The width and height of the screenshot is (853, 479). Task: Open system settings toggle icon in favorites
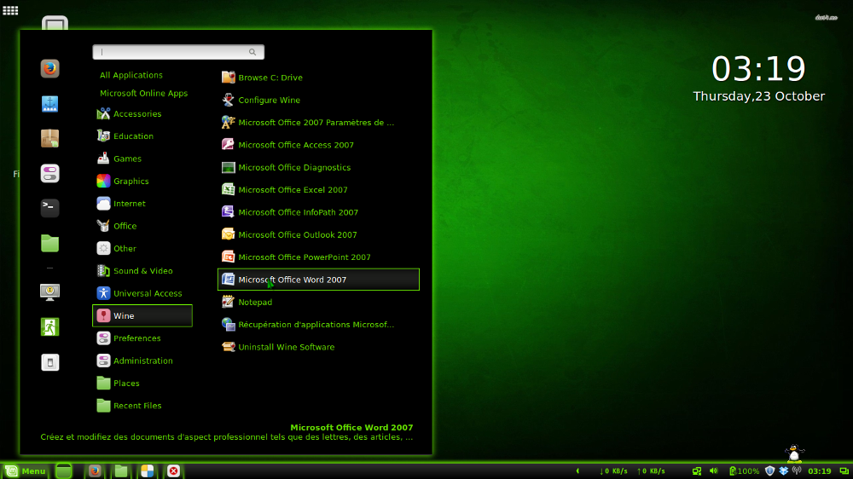point(50,173)
